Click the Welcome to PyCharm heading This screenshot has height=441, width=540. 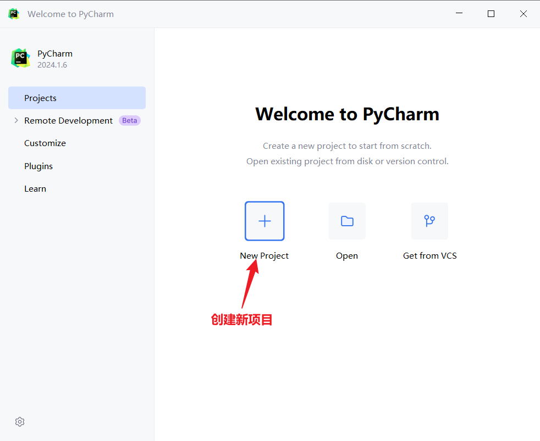click(347, 114)
